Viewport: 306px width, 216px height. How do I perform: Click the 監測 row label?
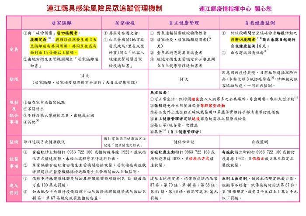tap(14, 142)
